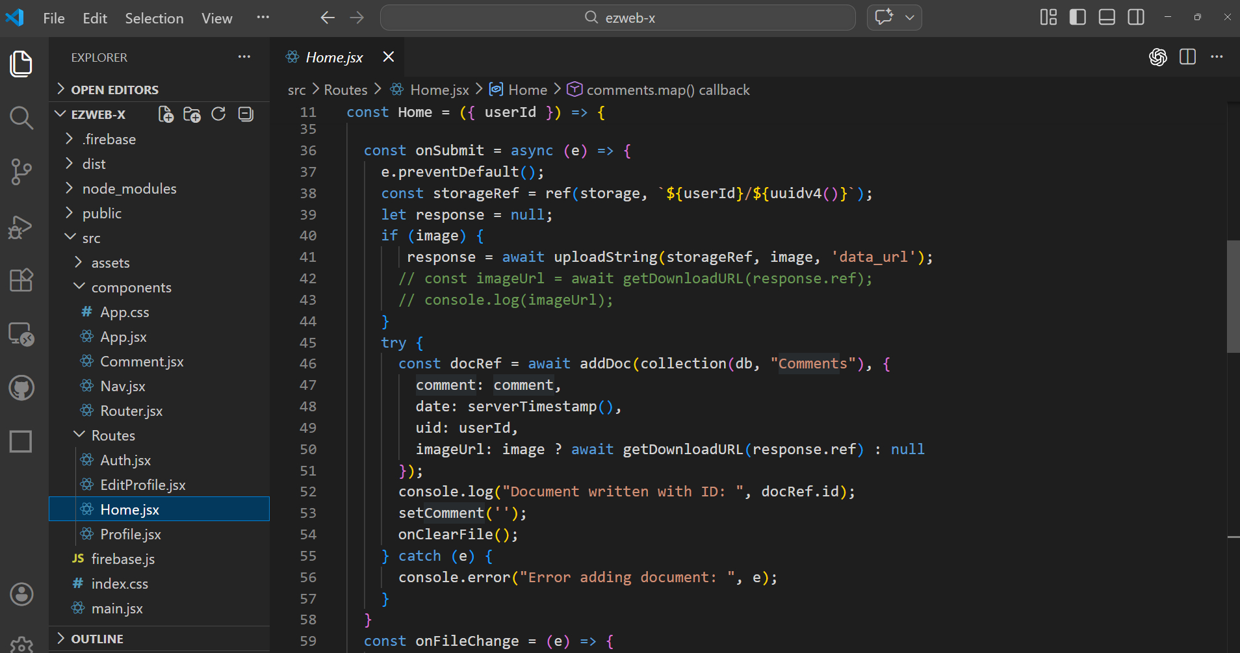Viewport: 1240px width, 653px height.
Task: Toggle the primary side bar visibility
Action: point(1078,18)
